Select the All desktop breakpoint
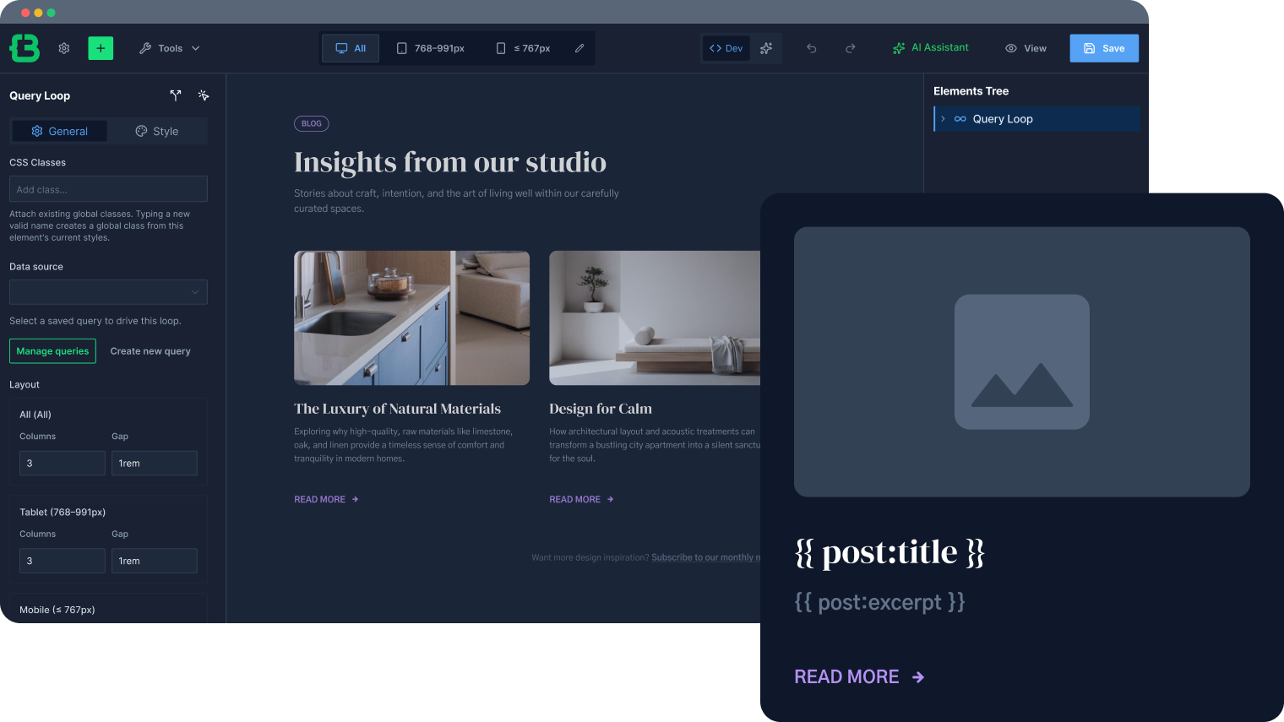The height and width of the screenshot is (722, 1284). coord(351,48)
